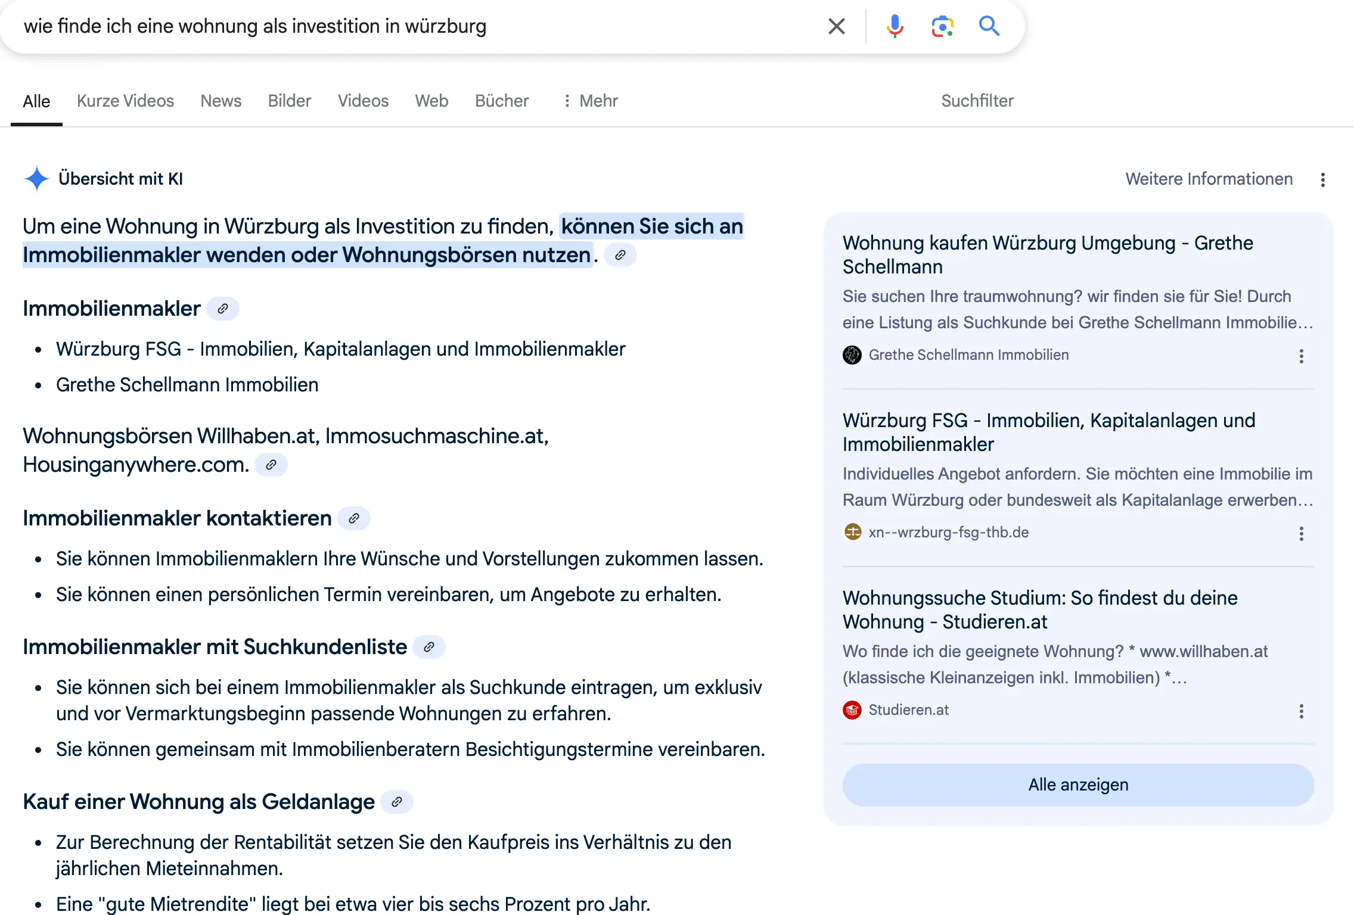Click heading Immobilienmakler mit Suchkundenliste

(x=215, y=647)
